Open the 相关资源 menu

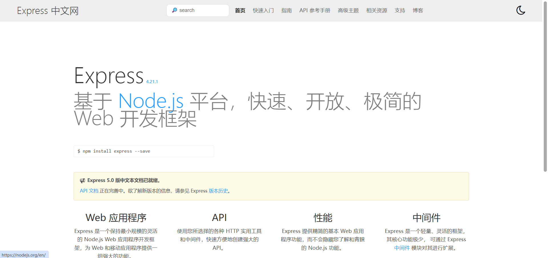[x=377, y=11]
